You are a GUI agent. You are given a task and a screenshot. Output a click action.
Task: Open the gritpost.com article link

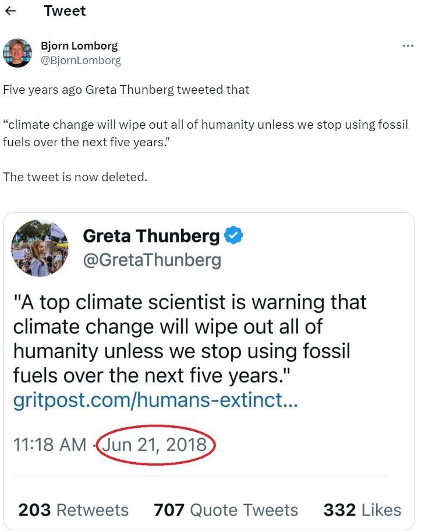coord(155,401)
